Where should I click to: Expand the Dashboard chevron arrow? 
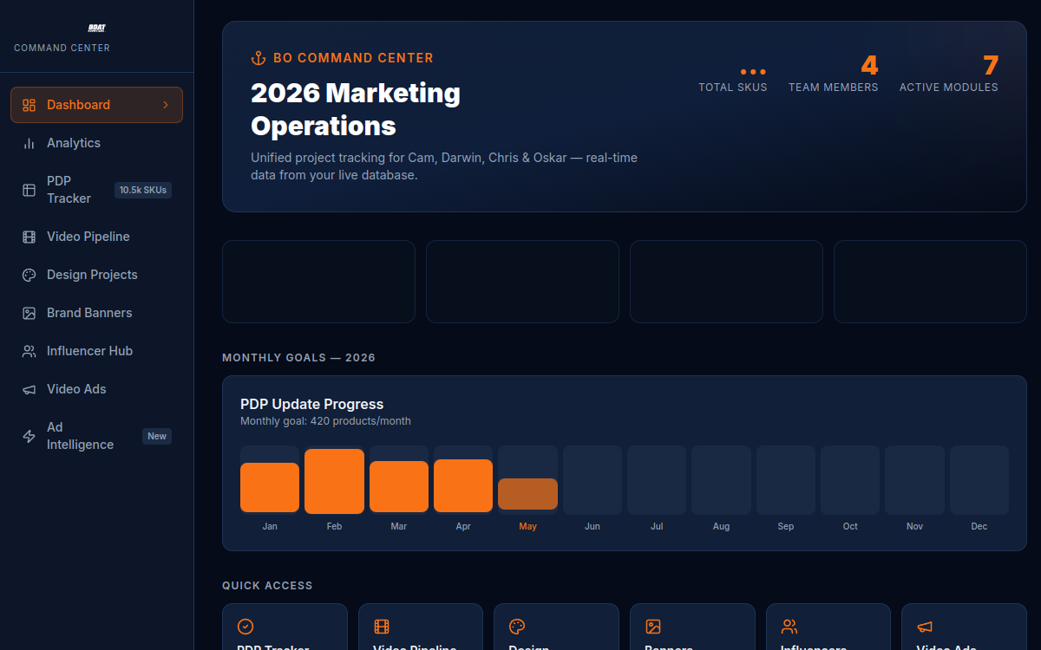166,105
